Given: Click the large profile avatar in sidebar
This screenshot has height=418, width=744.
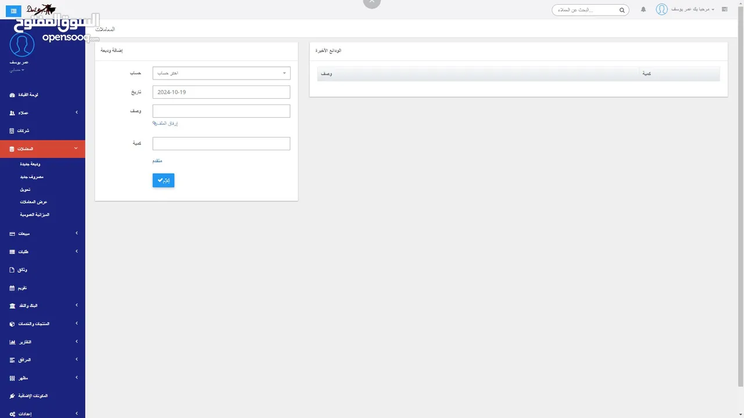Looking at the screenshot, I should coord(22,45).
